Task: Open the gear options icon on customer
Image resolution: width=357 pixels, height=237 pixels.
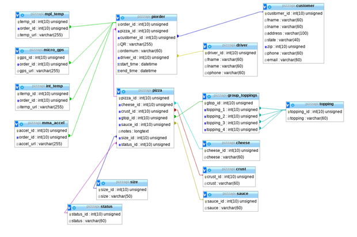Action: [x=269, y=7]
